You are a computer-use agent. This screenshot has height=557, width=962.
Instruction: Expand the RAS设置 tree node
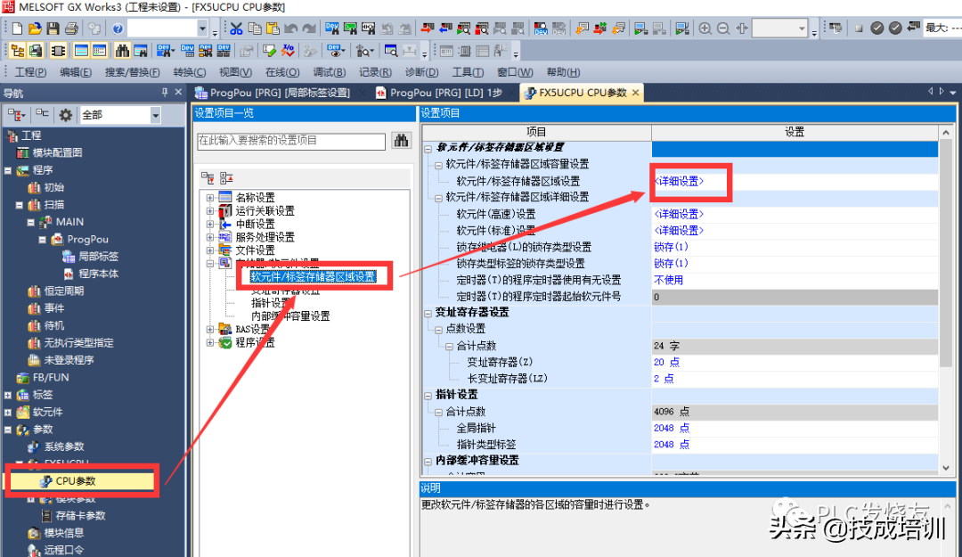tap(210, 330)
